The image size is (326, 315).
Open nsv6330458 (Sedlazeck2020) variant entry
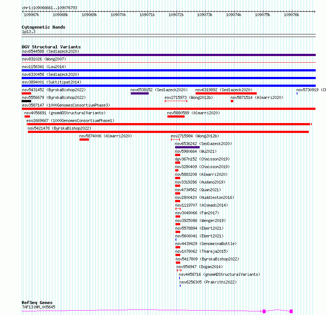point(51,74)
